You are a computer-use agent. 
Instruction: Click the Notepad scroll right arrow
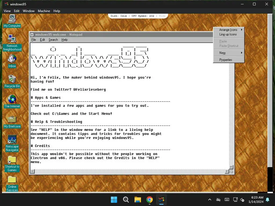coord(227,171)
